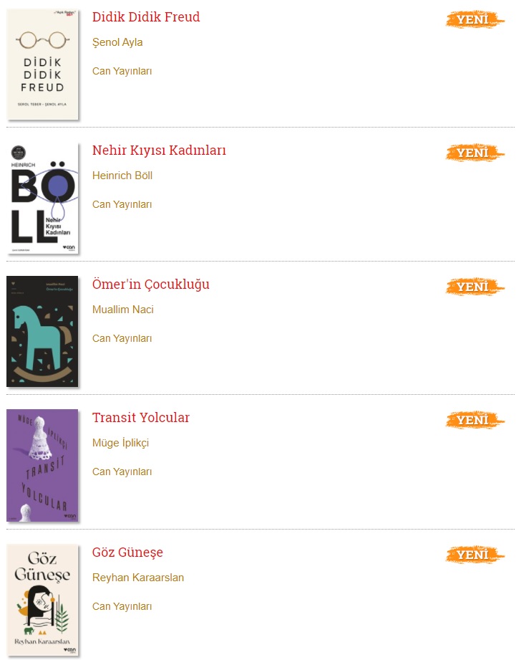Click Can Yayınları under Reyhan Karaarslan

coord(122,606)
